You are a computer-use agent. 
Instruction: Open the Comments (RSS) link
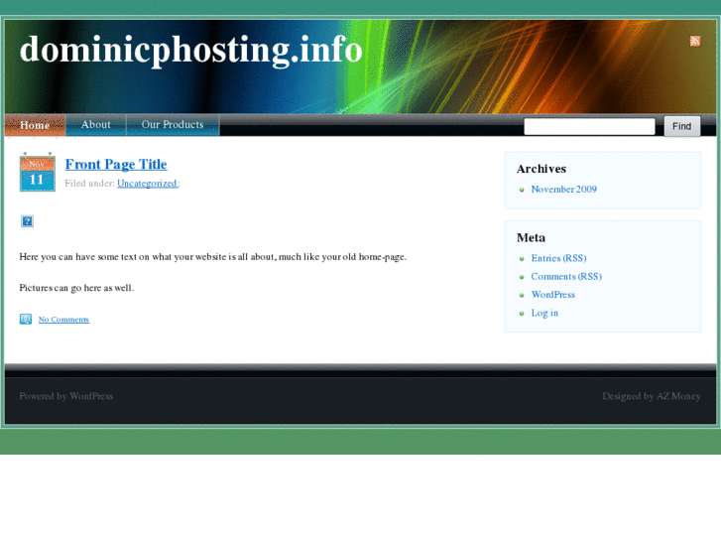click(x=566, y=276)
